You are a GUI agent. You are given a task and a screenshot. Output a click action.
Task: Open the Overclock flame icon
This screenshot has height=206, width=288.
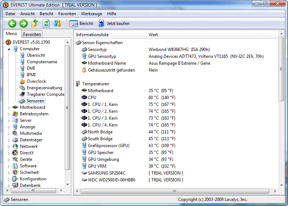(22, 81)
